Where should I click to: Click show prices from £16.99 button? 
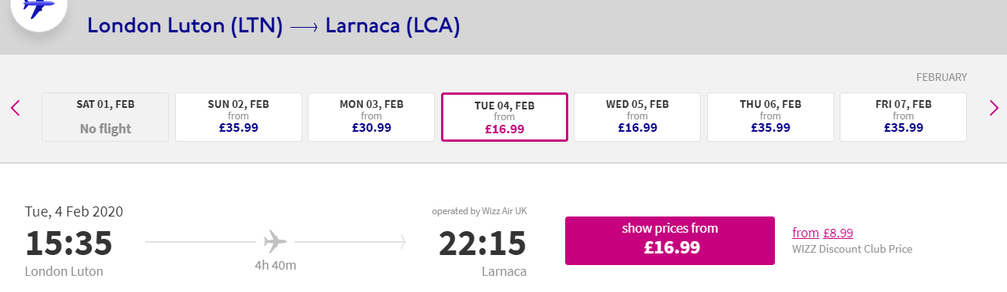coord(670,240)
